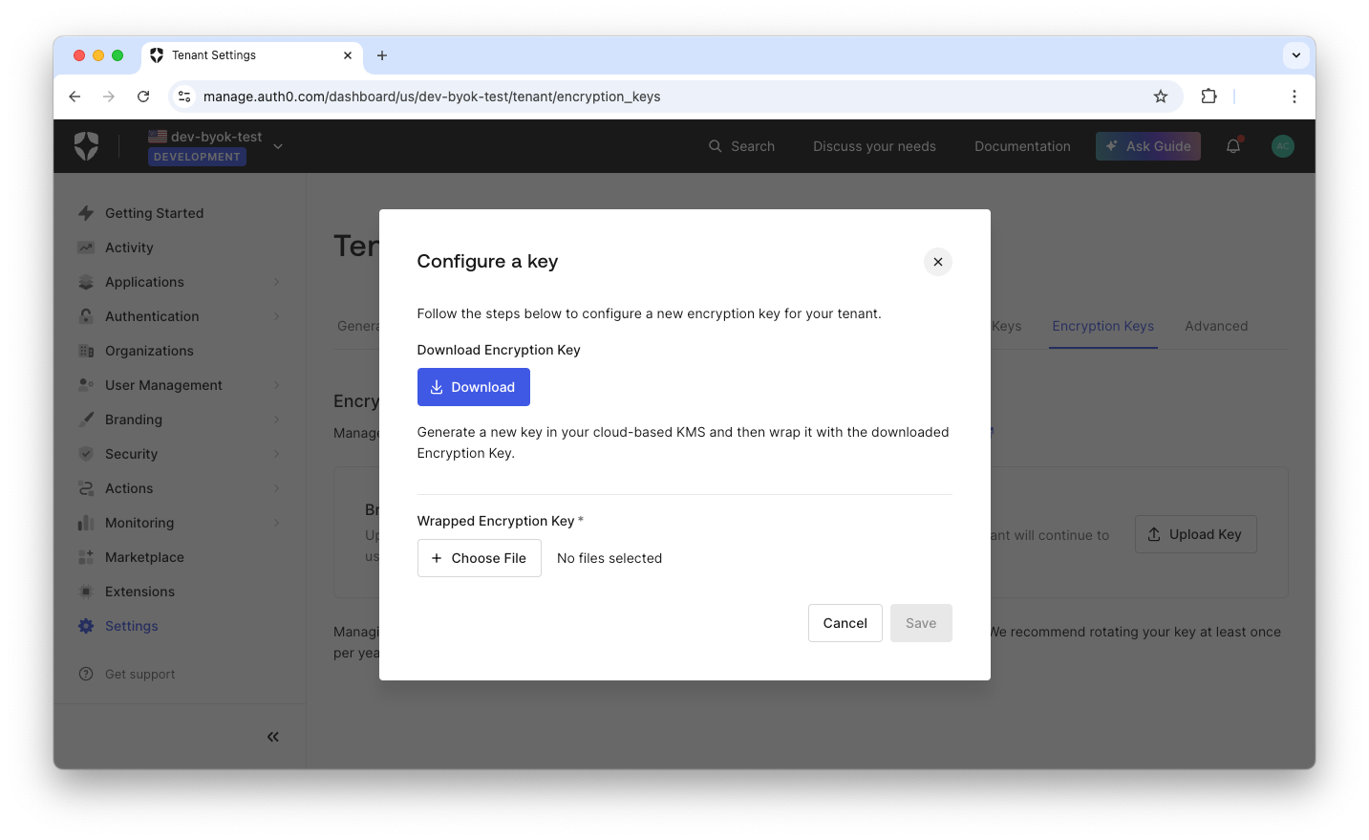This screenshot has width=1369, height=840.
Task: Click the Organizations building icon
Action: (x=86, y=351)
